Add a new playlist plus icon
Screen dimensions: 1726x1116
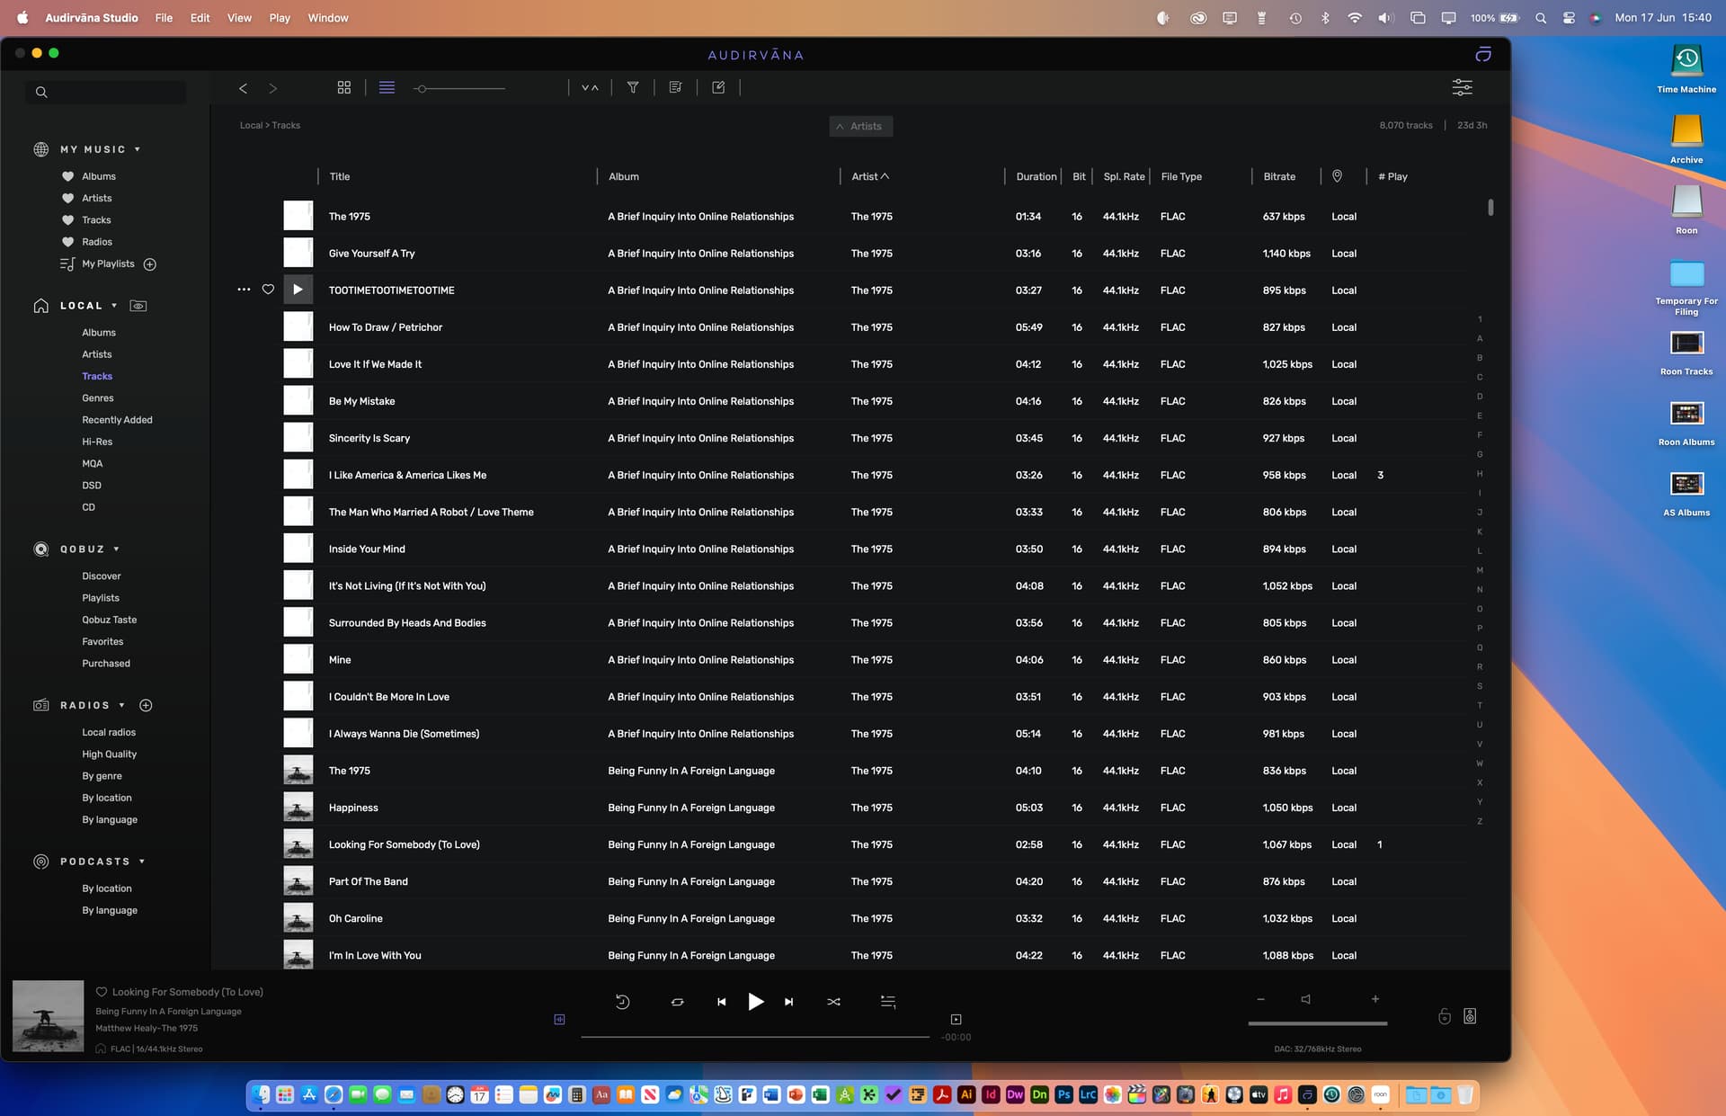(150, 264)
